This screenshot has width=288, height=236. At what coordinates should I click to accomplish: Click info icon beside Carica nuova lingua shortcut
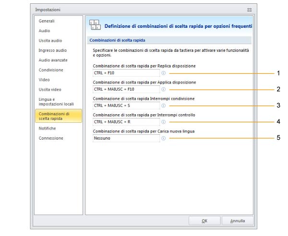(163, 138)
